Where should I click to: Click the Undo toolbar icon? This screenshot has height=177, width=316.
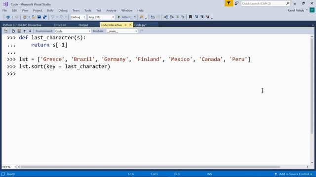52,17
